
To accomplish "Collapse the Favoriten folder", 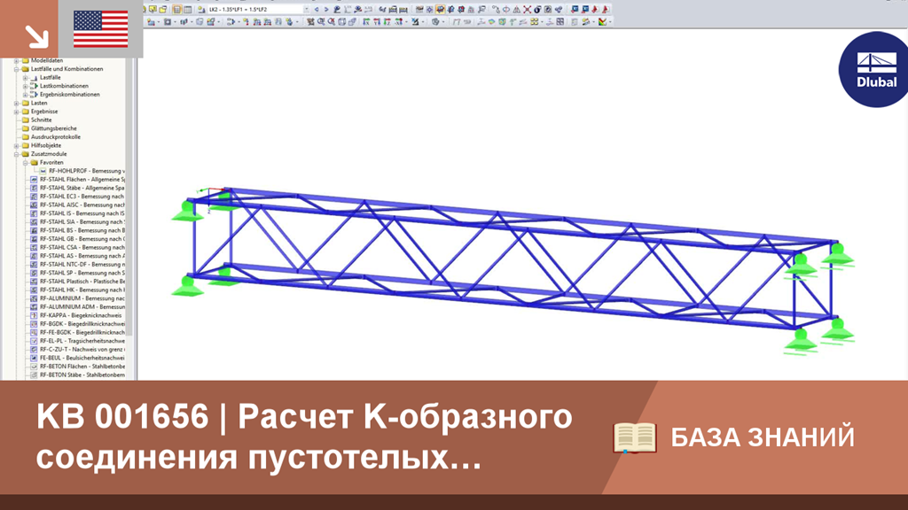I will [25, 163].
